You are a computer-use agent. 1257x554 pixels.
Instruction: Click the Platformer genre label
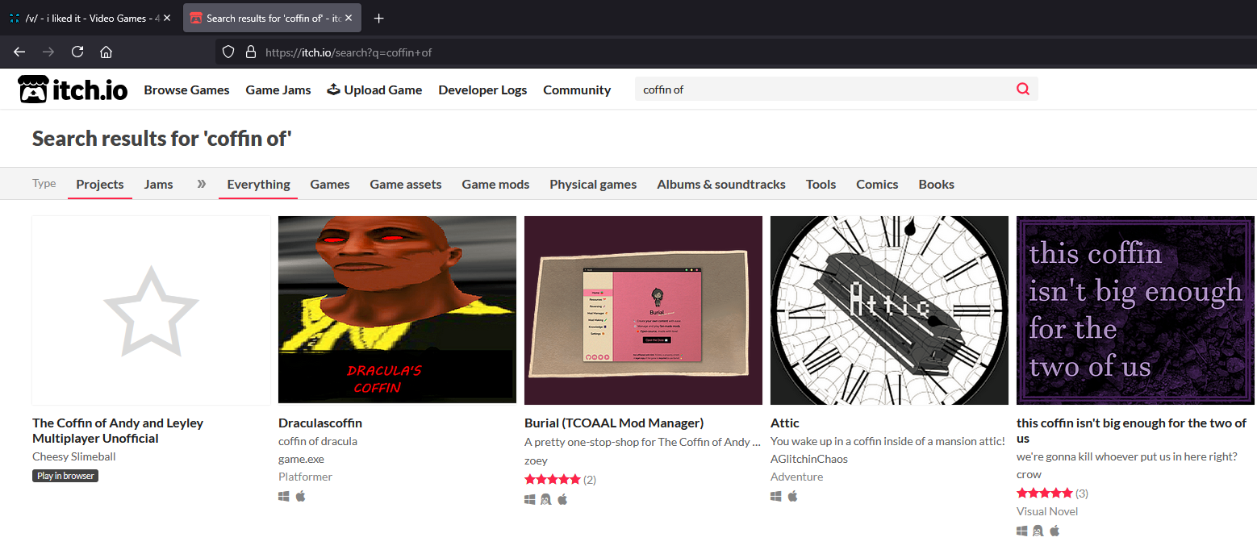click(x=305, y=477)
